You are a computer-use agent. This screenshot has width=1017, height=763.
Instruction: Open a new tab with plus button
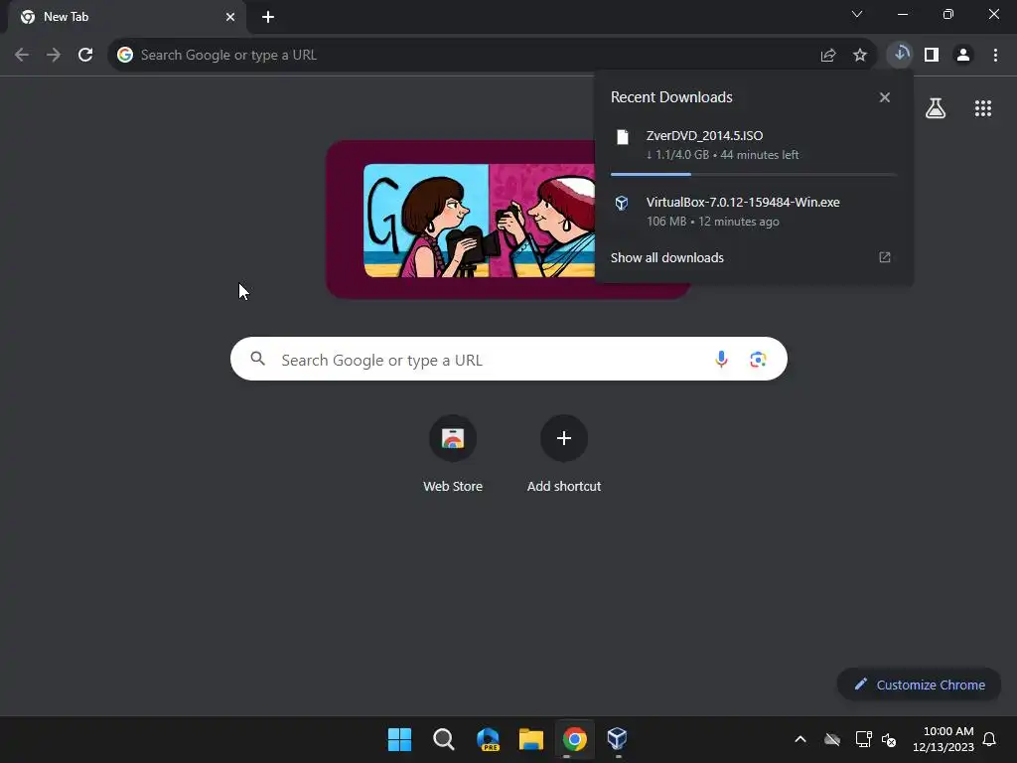click(268, 17)
